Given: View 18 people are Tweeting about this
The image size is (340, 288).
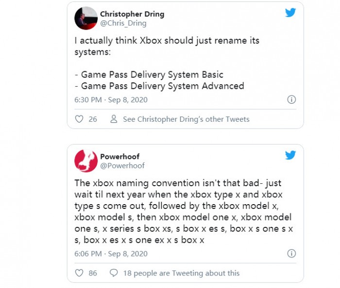Looking at the screenshot, I should point(181,273).
